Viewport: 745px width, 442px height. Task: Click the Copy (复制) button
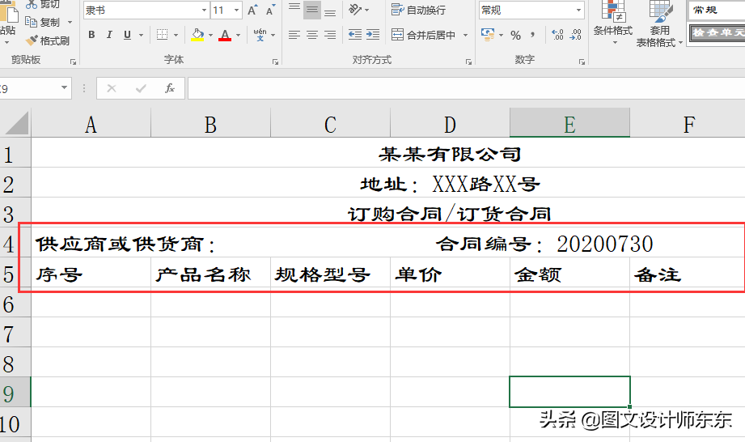pos(43,23)
